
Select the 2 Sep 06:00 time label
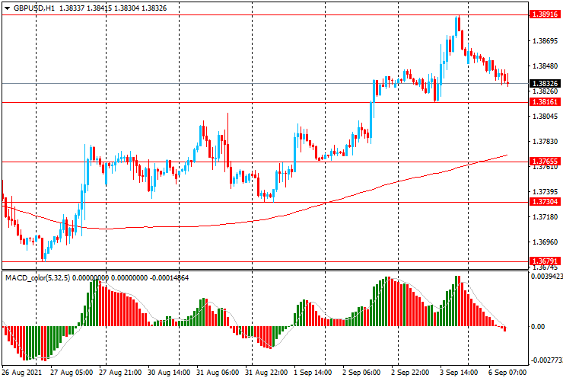tap(361, 373)
